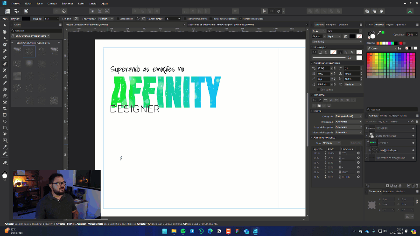Enable the Fechar automaticamente checkbox
The height and width of the screenshot is (236, 420).
click(x=210, y=19)
